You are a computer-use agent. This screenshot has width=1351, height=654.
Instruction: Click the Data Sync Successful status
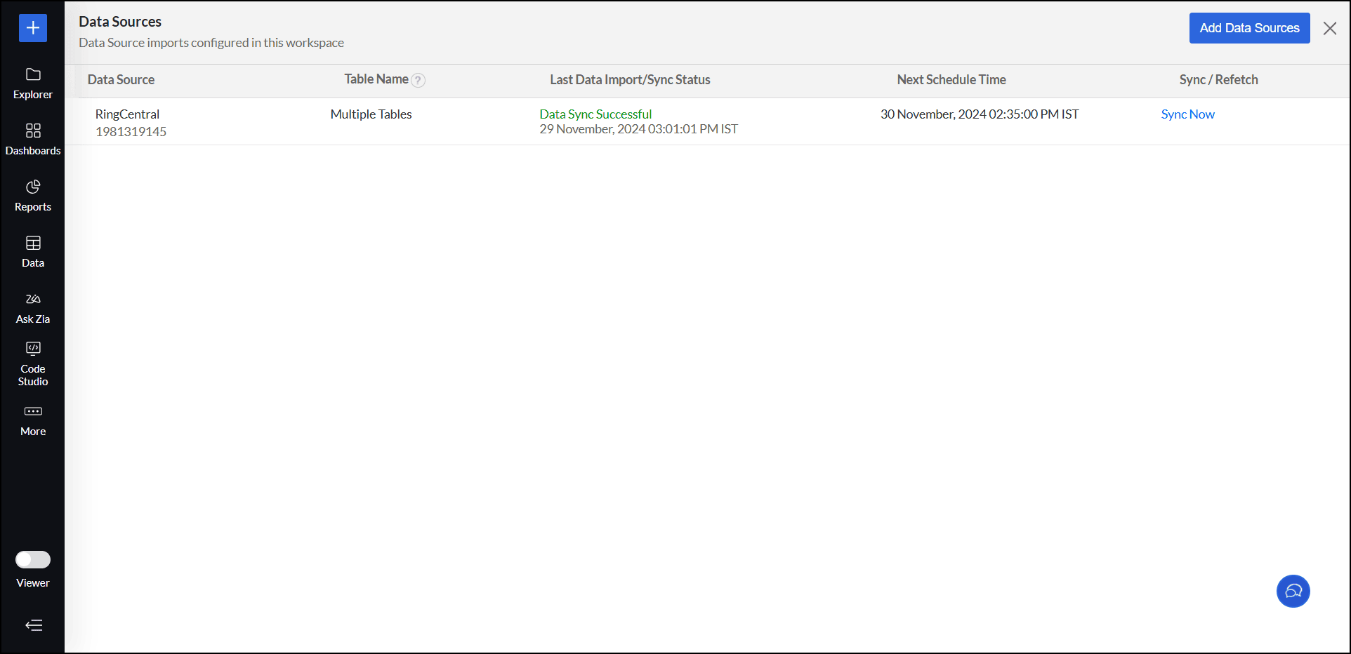point(594,114)
